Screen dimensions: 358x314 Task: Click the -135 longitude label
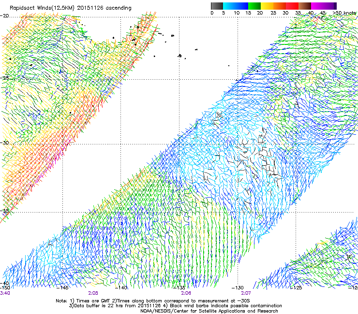tap(179, 287)
